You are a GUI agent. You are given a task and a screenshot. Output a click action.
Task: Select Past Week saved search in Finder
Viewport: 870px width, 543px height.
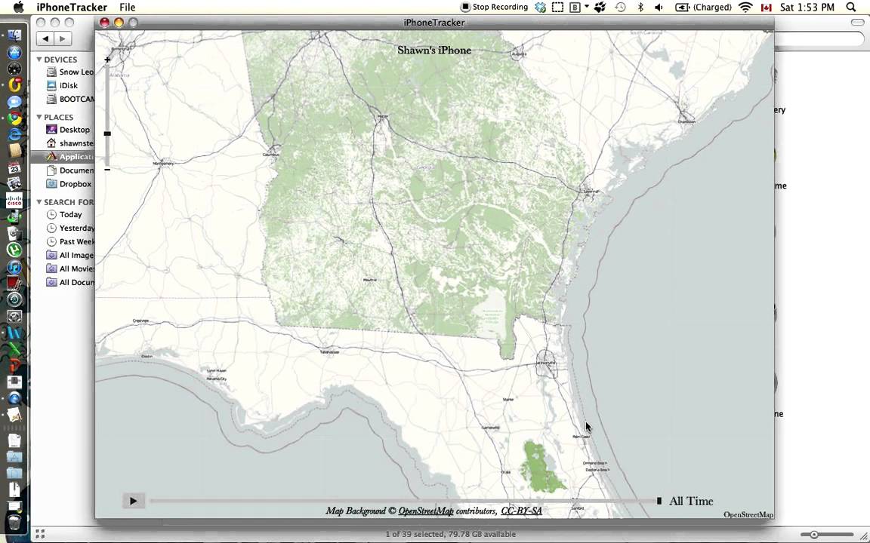coord(70,241)
